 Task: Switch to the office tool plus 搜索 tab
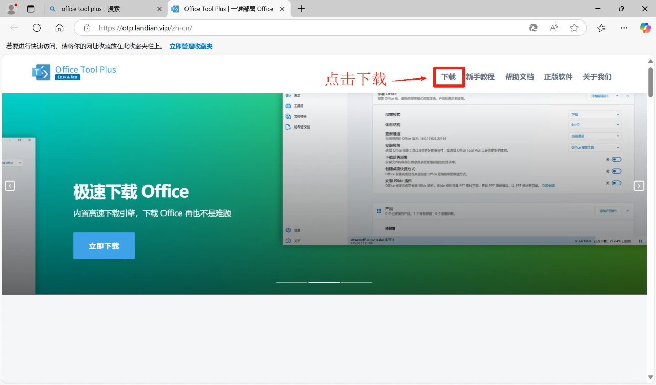102,9
